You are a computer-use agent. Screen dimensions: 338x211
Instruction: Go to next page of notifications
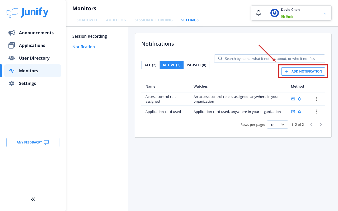click(321, 124)
